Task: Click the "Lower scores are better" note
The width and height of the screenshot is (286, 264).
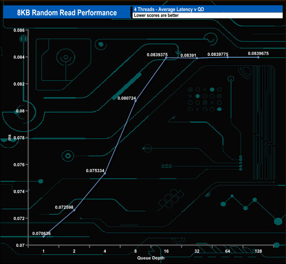Action: pos(156,15)
